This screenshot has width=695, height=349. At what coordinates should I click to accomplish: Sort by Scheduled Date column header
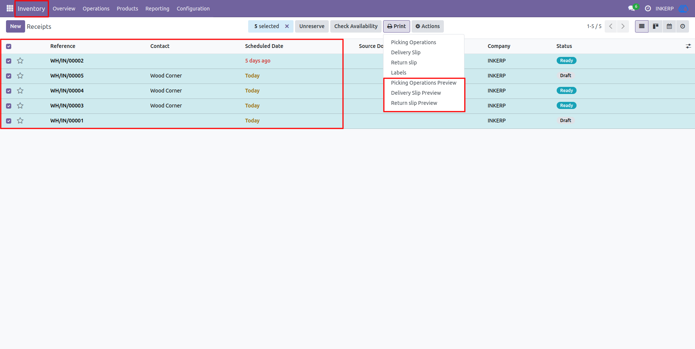click(x=264, y=46)
